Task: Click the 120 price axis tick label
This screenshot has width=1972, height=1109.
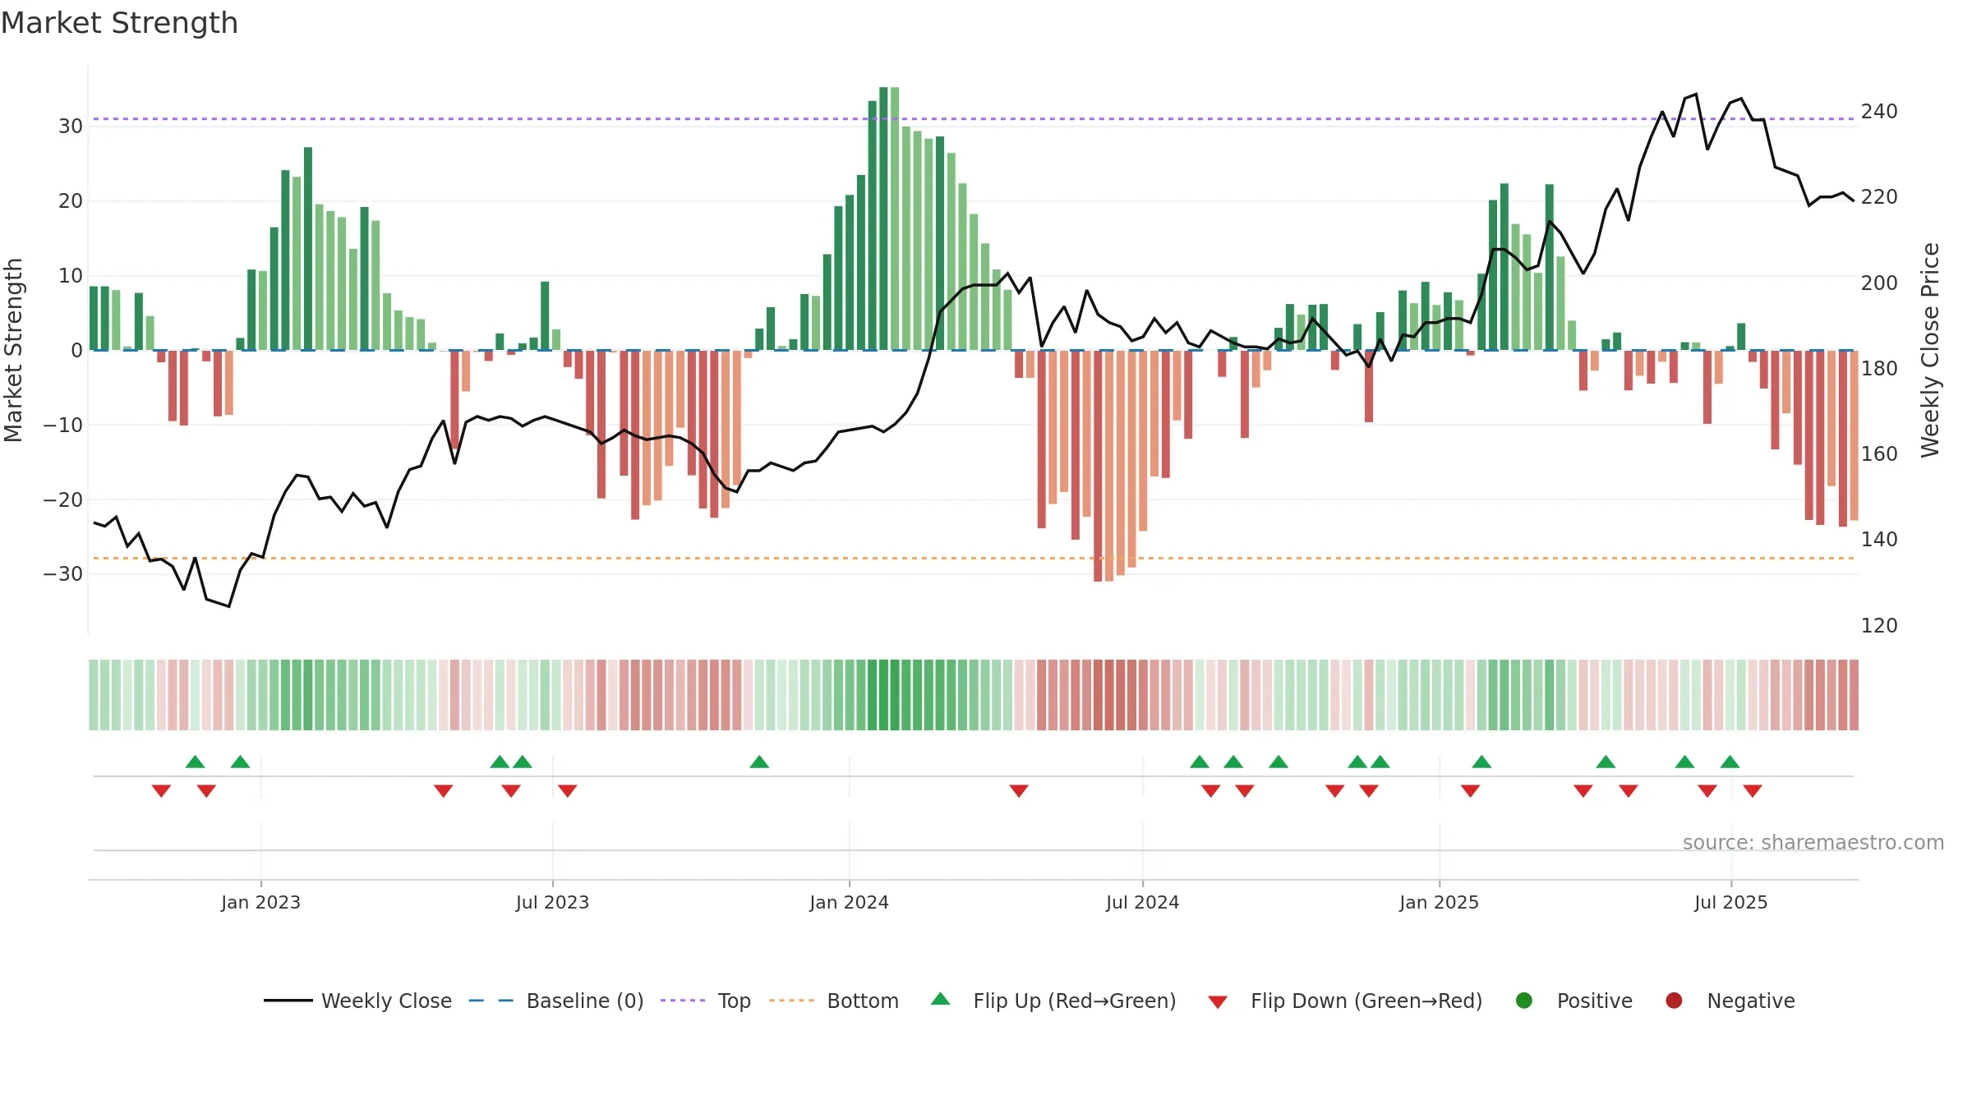Action: point(1879,626)
